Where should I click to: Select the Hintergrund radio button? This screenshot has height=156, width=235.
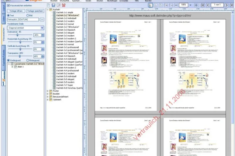click(27, 60)
